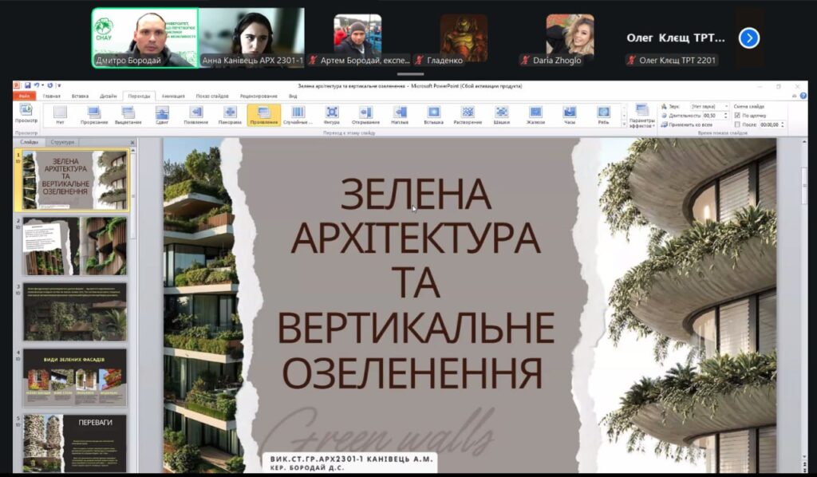The height and width of the screenshot is (477, 817).
Task: Click the save icon in quick access toolbar
Action: [x=27, y=85]
